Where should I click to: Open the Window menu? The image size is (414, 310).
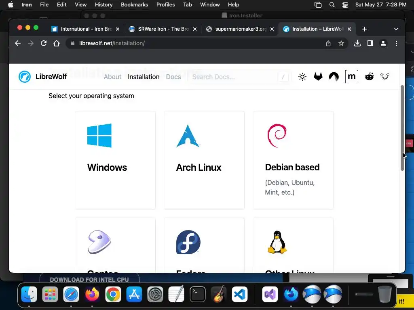coord(210,4)
